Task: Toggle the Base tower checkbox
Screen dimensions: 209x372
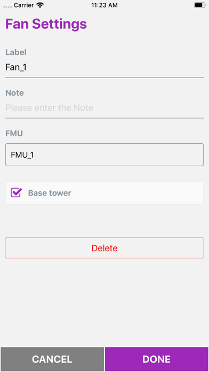Action: point(17,192)
